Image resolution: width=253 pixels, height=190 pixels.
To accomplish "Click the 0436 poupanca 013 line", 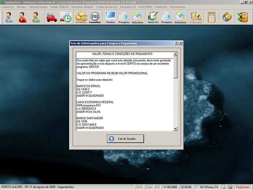I will click(89, 105).
